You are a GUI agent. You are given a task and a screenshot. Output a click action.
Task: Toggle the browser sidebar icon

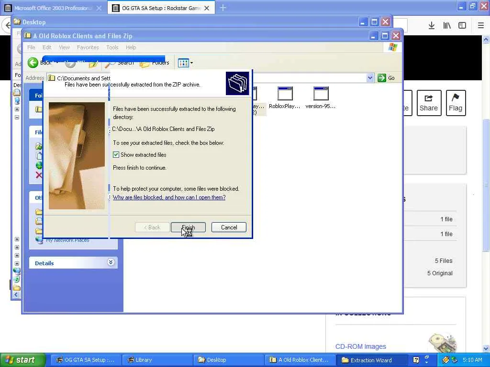[x=462, y=26]
